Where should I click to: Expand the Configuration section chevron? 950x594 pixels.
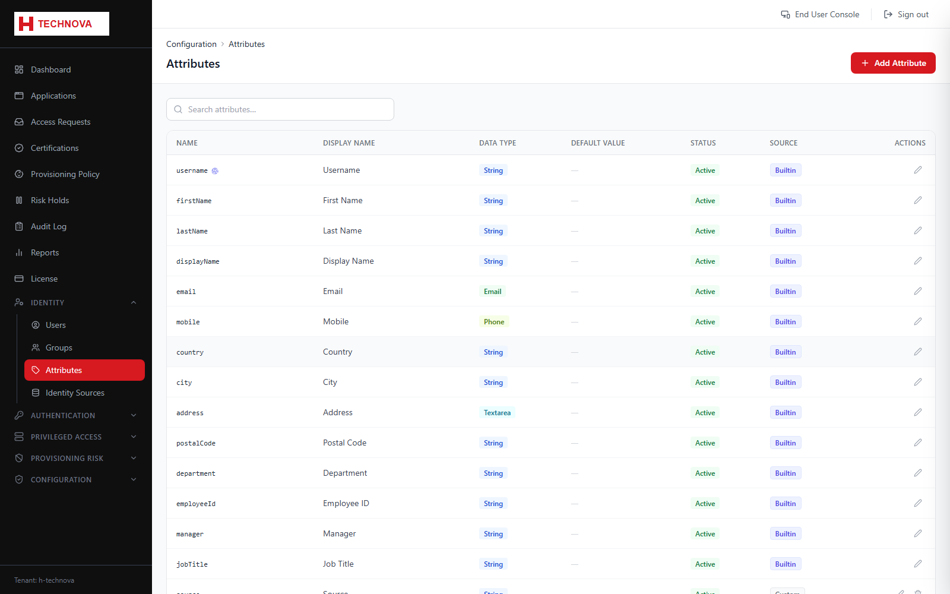tap(134, 479)
